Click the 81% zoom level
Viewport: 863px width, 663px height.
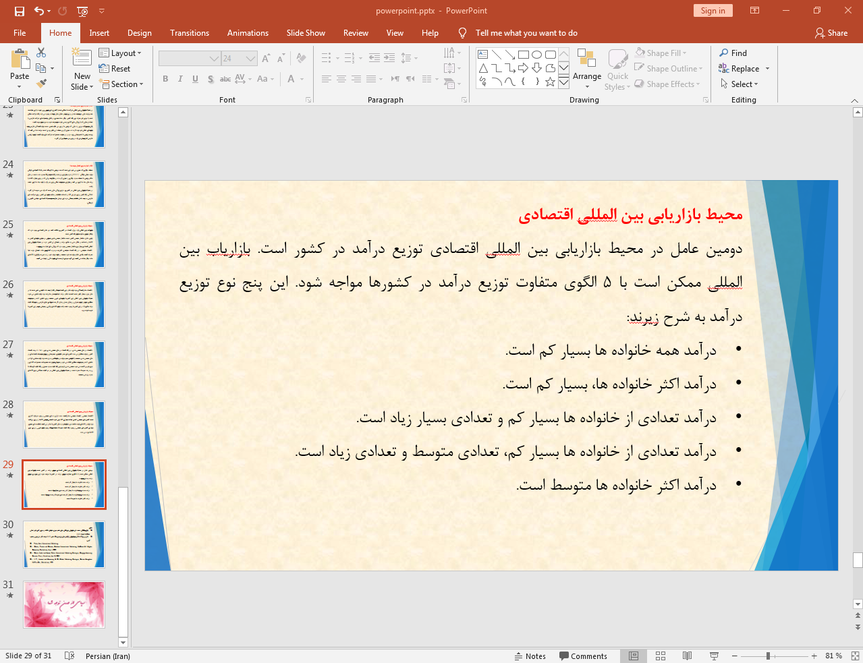834,656
